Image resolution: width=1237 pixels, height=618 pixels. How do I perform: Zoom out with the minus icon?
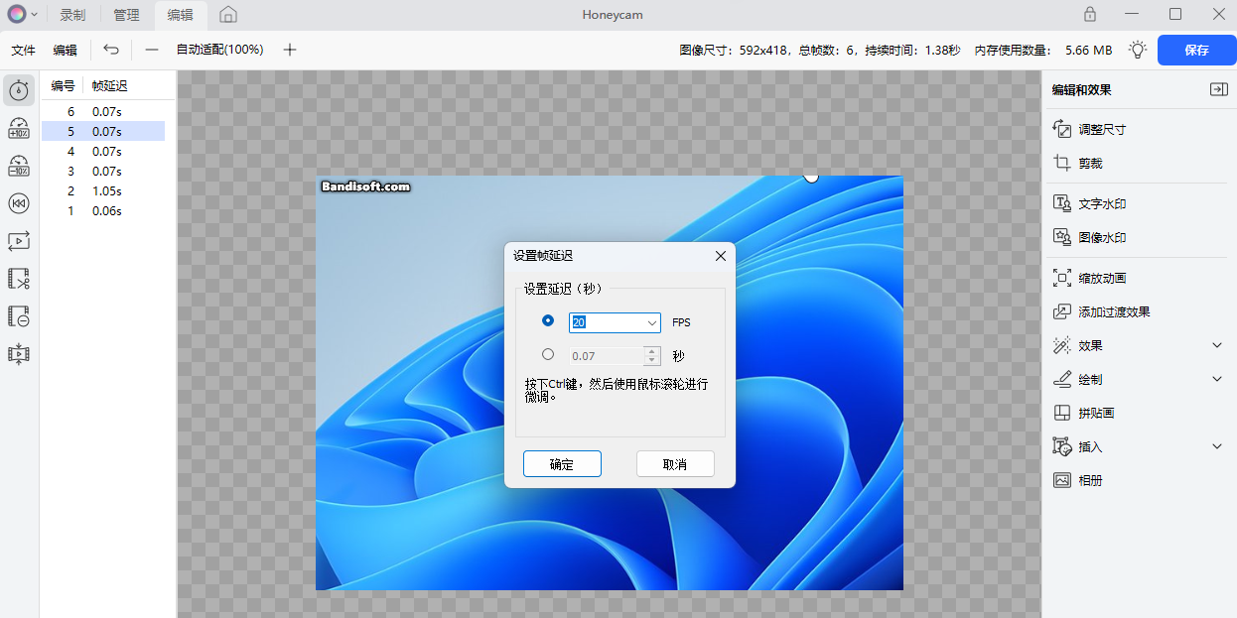(151, 50)
